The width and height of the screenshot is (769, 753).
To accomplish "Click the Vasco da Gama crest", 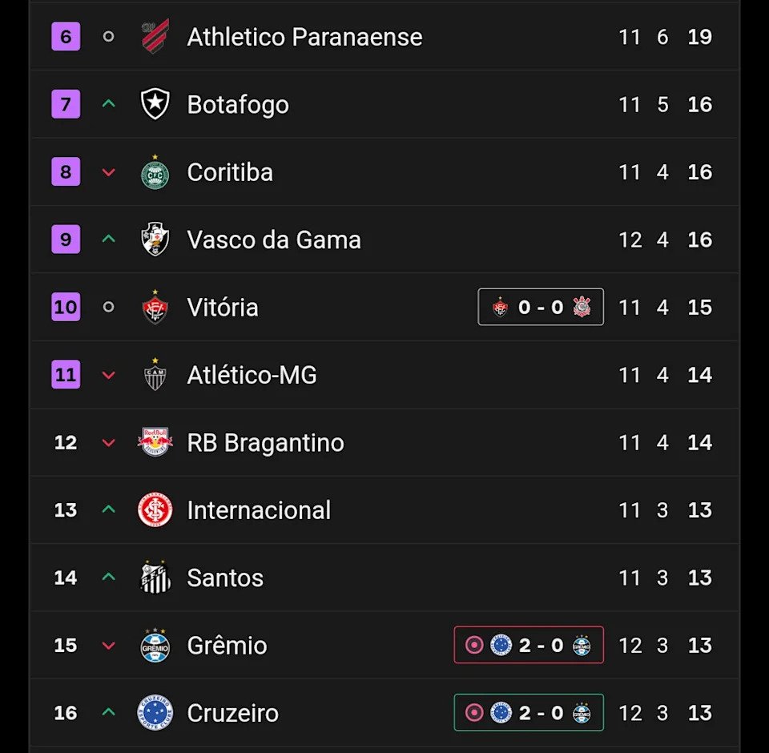I will point(155,240).
